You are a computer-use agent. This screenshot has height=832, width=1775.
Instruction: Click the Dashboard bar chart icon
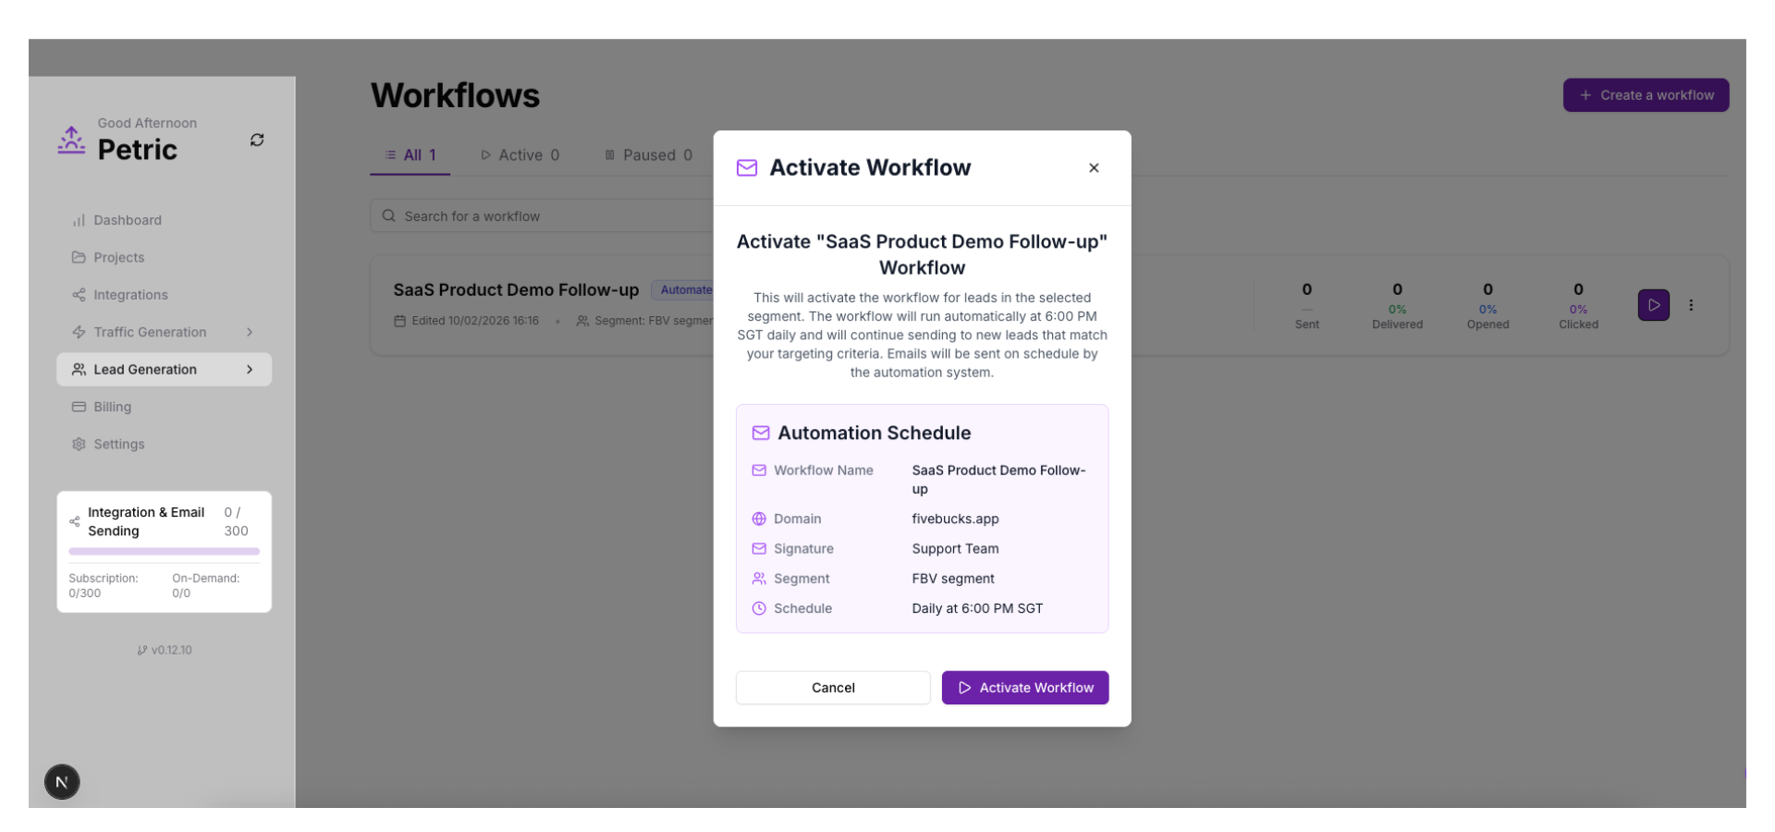pyautogui.click(x=79, y=220)
